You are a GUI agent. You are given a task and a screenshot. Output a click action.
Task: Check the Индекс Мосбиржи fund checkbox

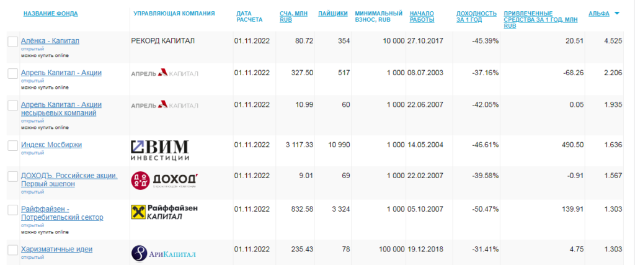pos(13,145)
